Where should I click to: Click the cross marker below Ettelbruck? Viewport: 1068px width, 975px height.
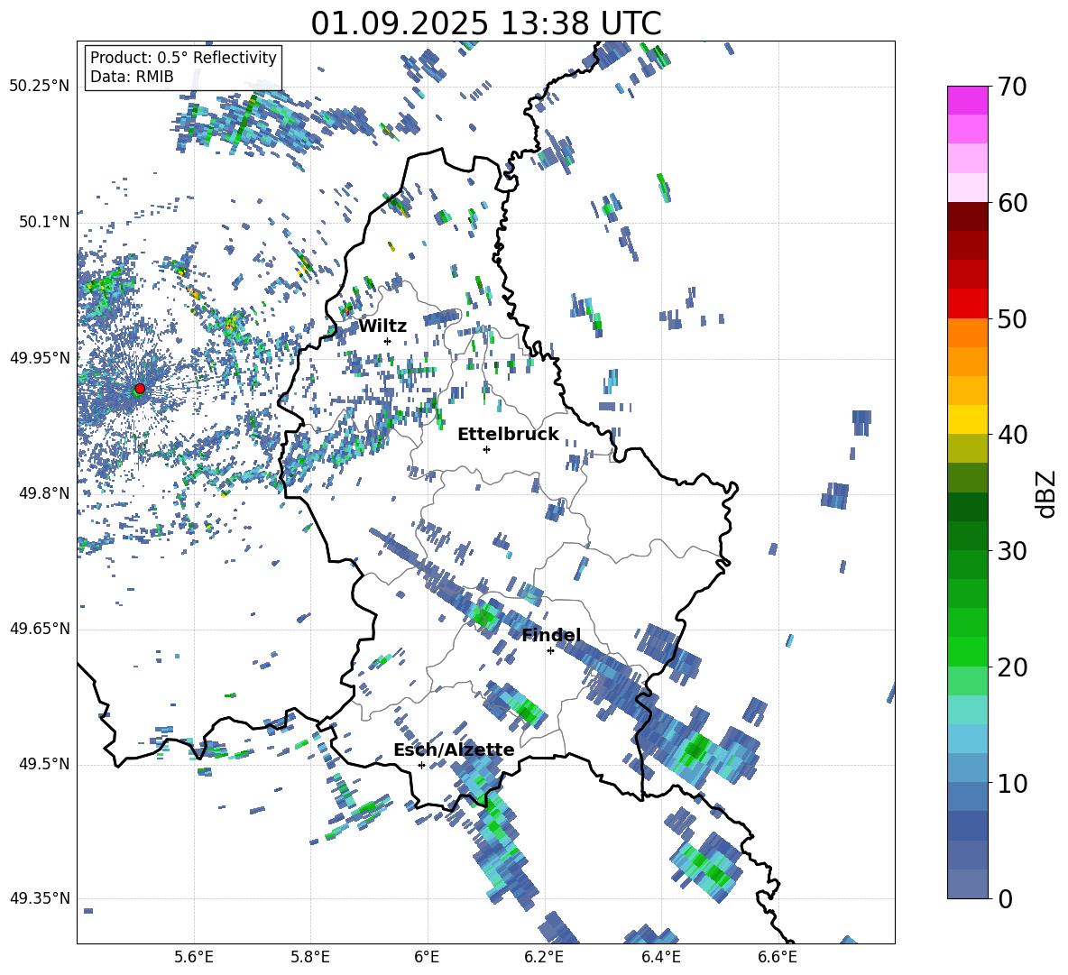pyautogui.click(x=486, y=449)
